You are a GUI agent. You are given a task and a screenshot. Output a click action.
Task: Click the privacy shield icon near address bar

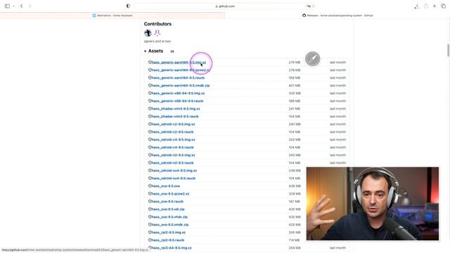[x=128, y=6]
